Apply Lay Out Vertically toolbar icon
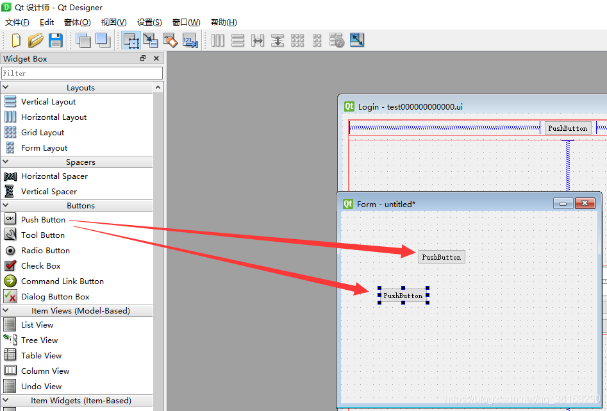607x411 pixels. pos(238,40)
